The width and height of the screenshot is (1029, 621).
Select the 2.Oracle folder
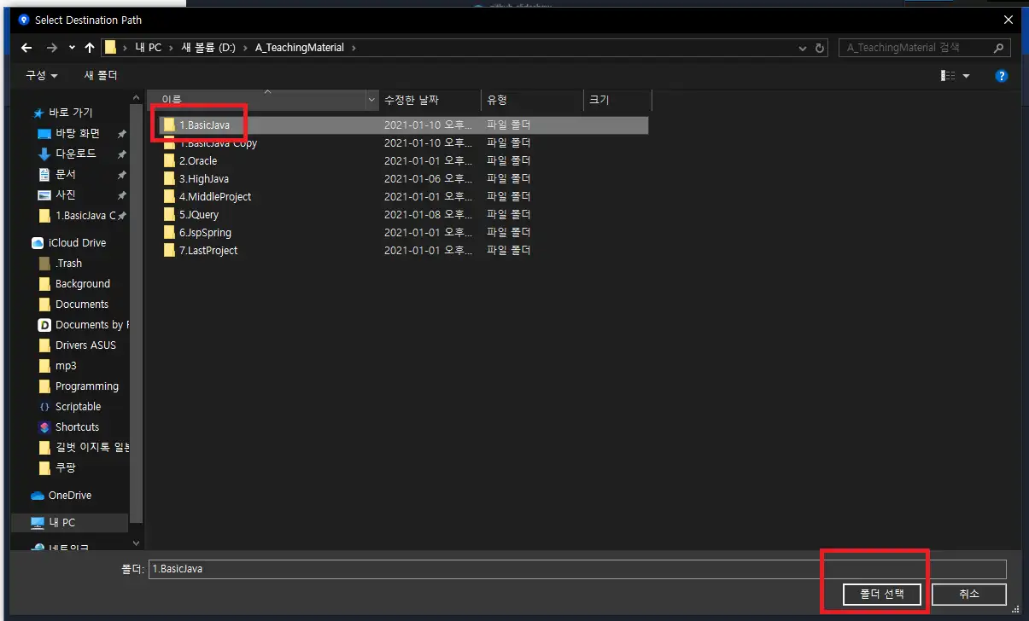coord(402,160)
